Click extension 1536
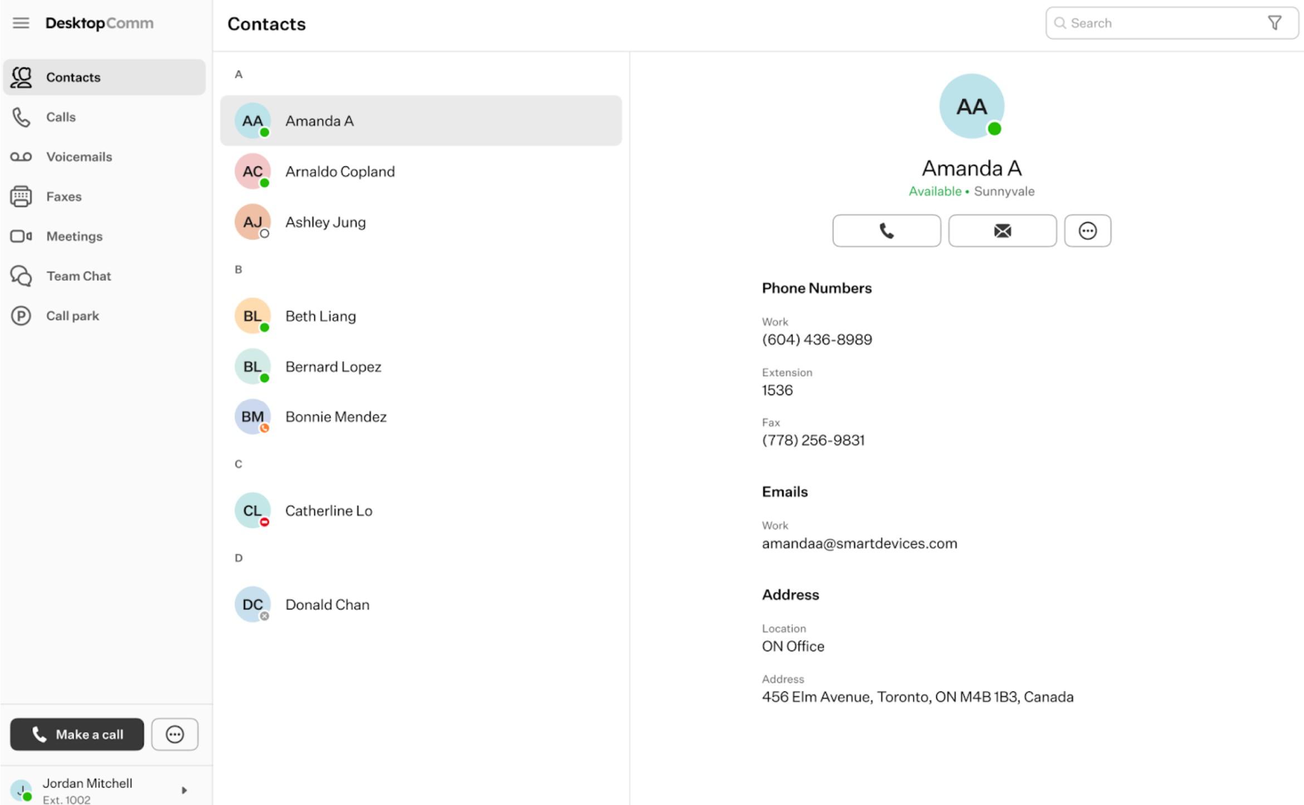The image size is (1304, 805). [x=777, y=390]
